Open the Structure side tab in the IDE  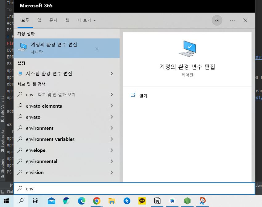pyautogui.click(x=2, y=168)
